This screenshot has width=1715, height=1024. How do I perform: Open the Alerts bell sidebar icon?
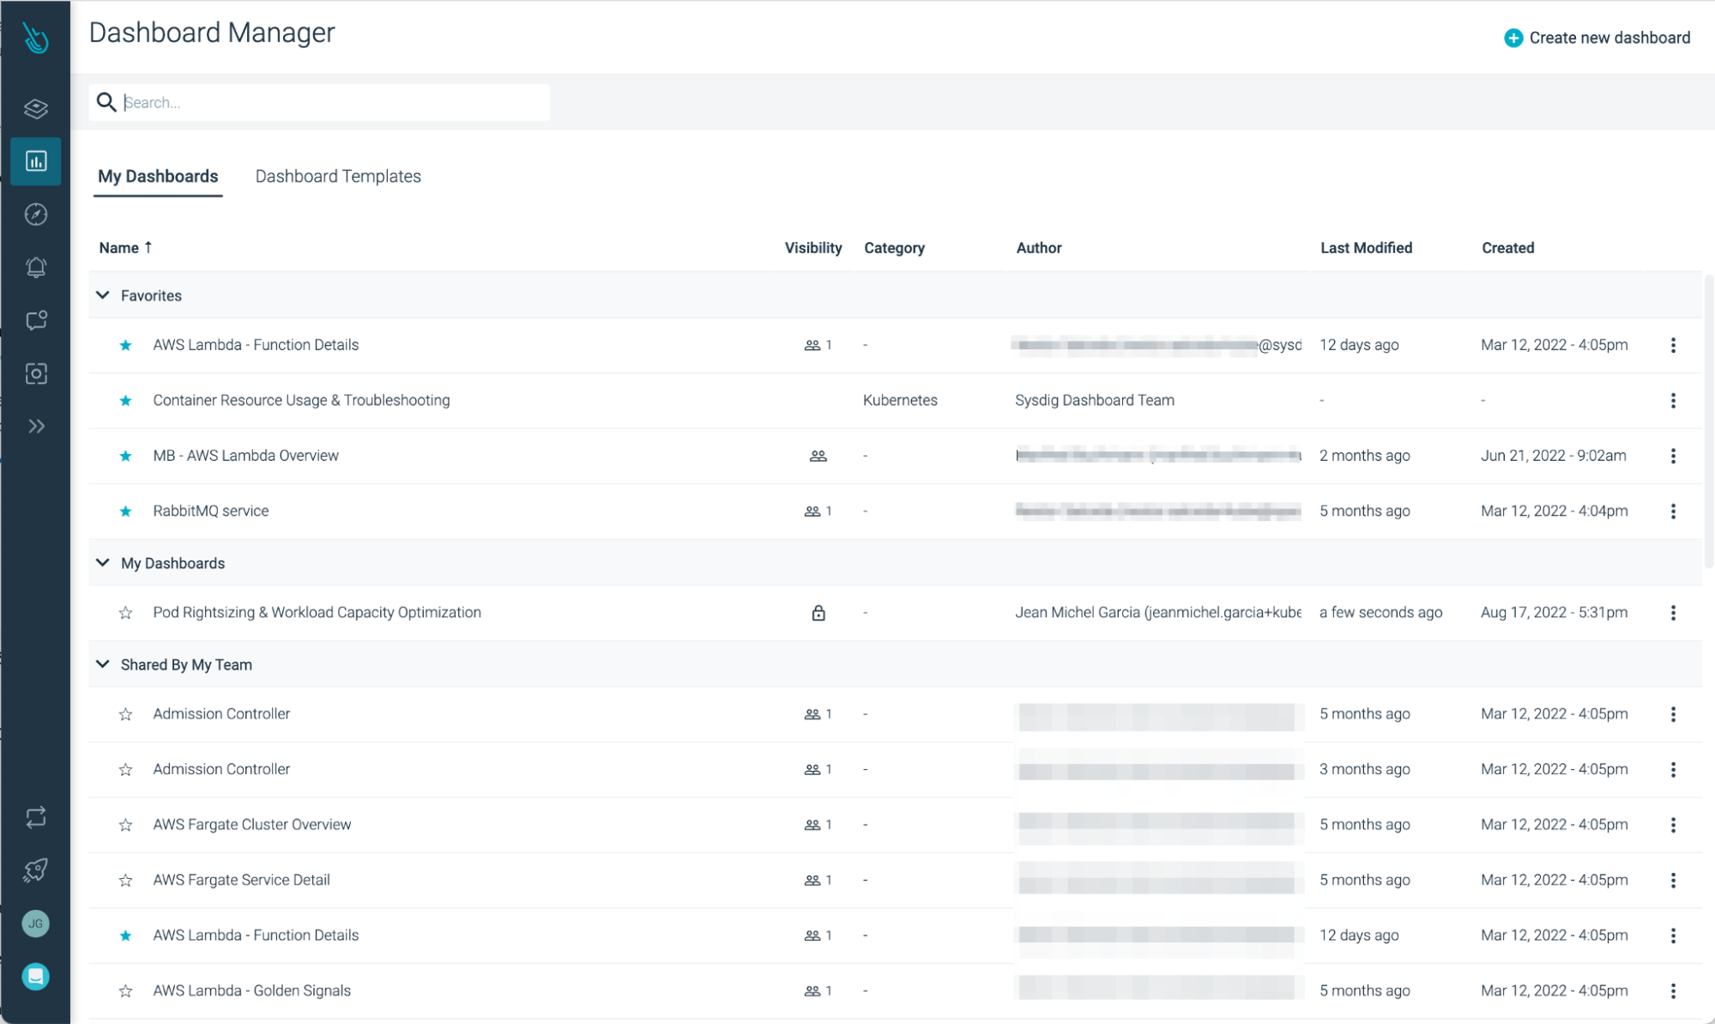(36, 268)
